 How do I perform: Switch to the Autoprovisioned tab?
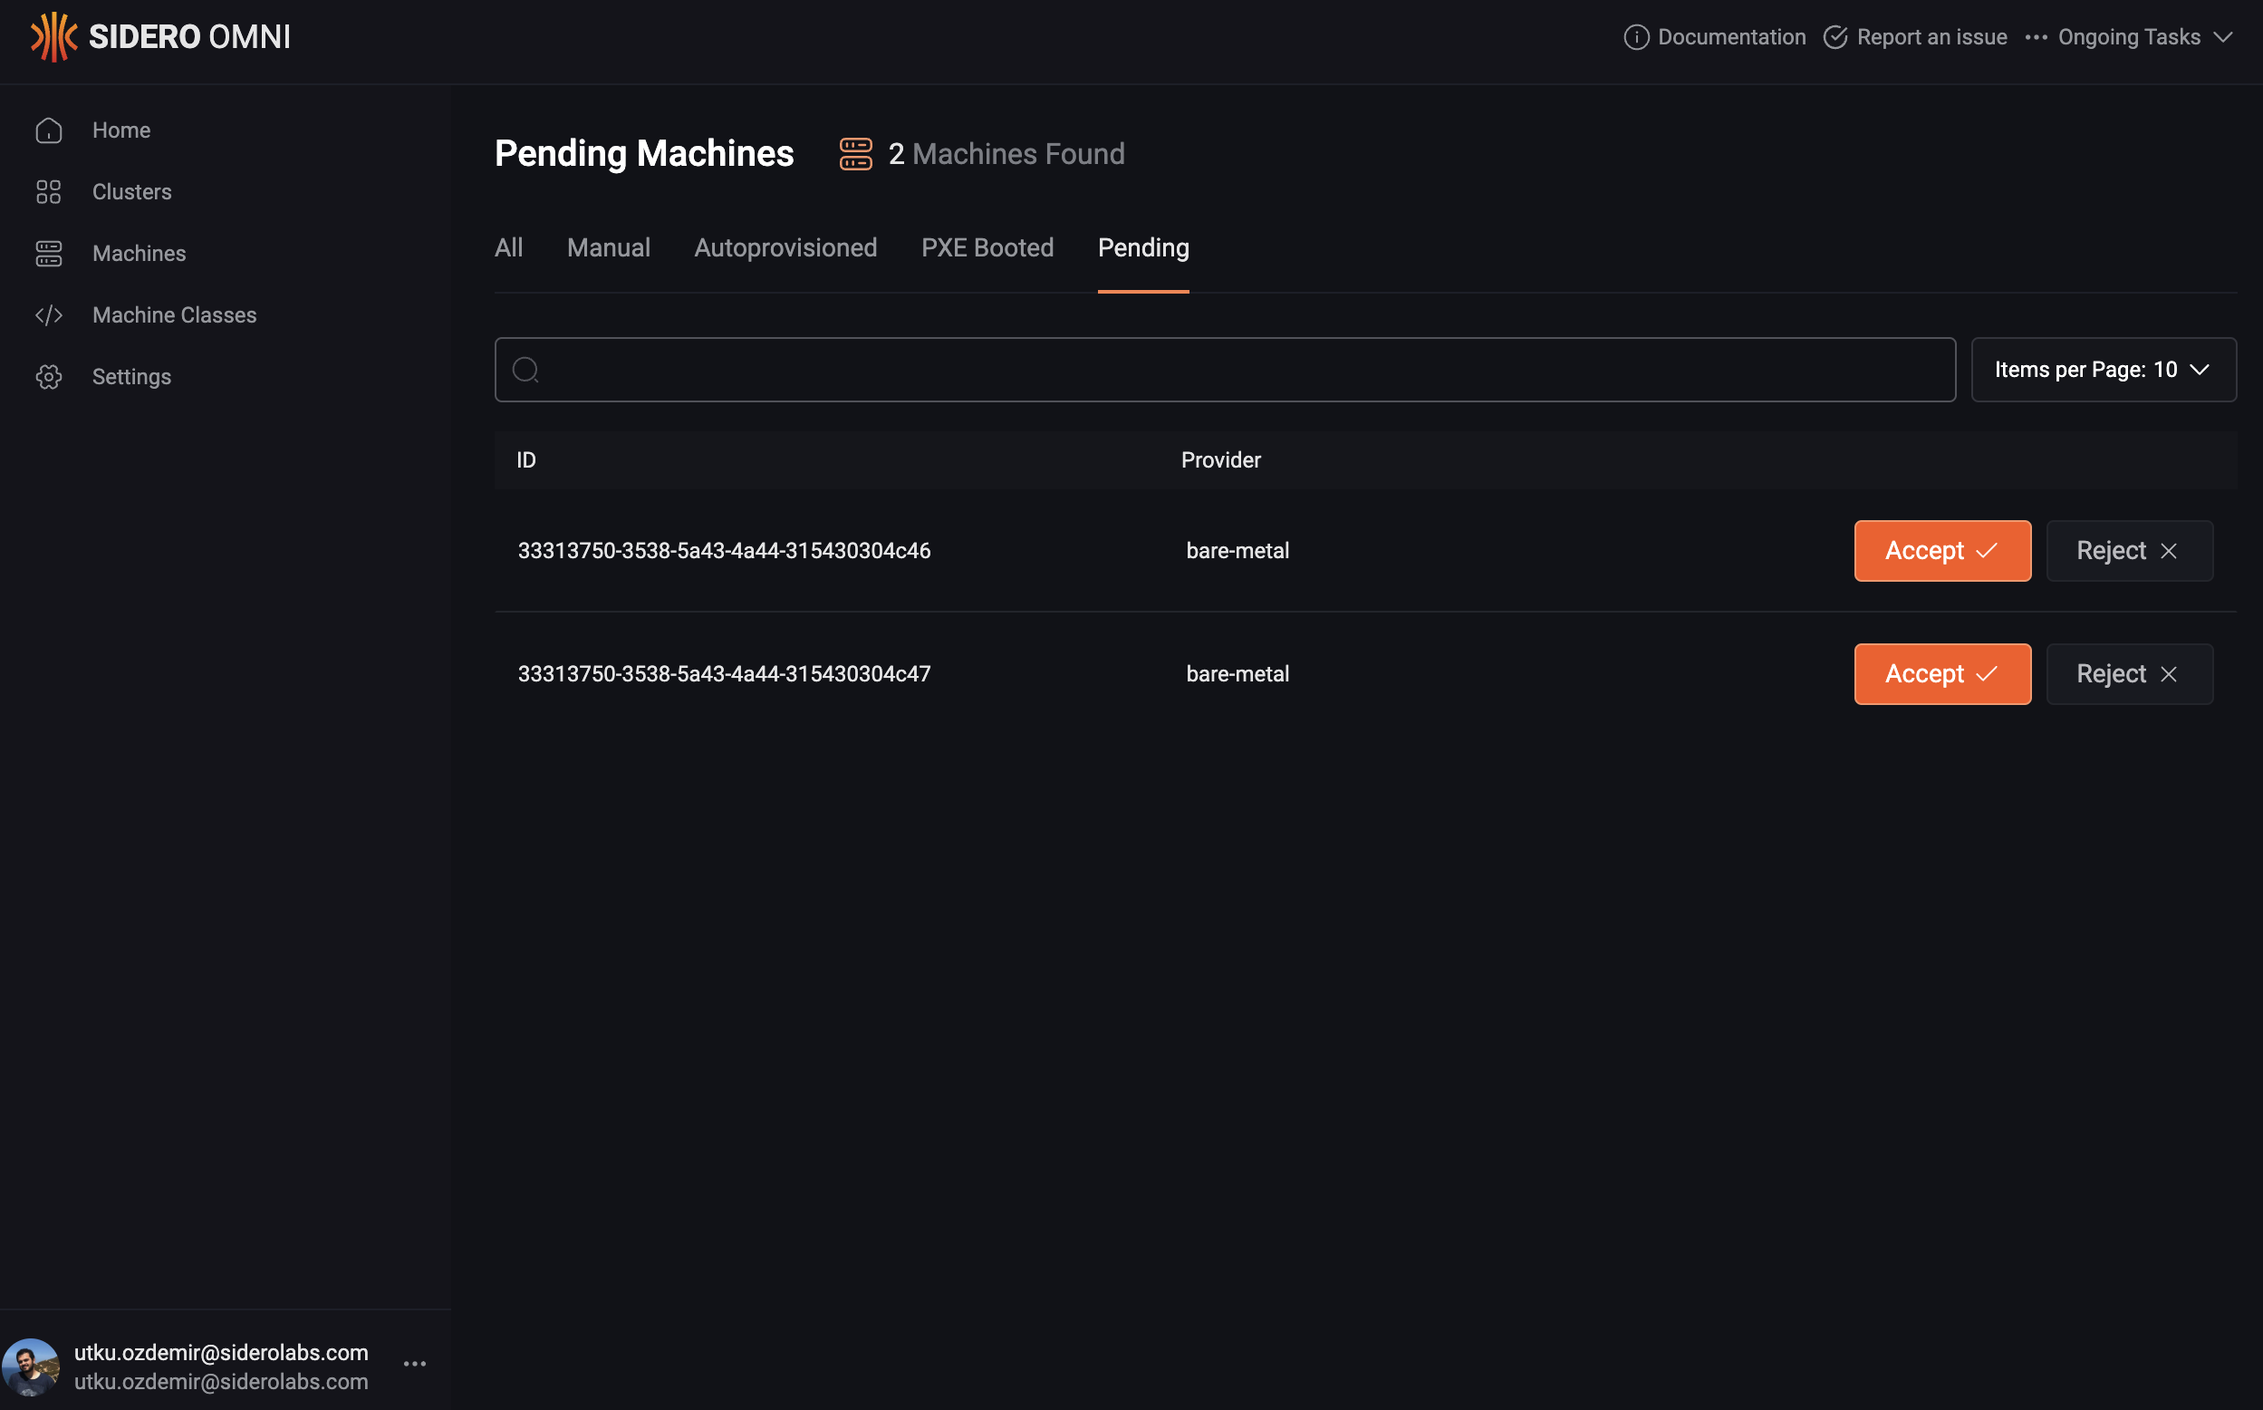(x=785, y=248)
